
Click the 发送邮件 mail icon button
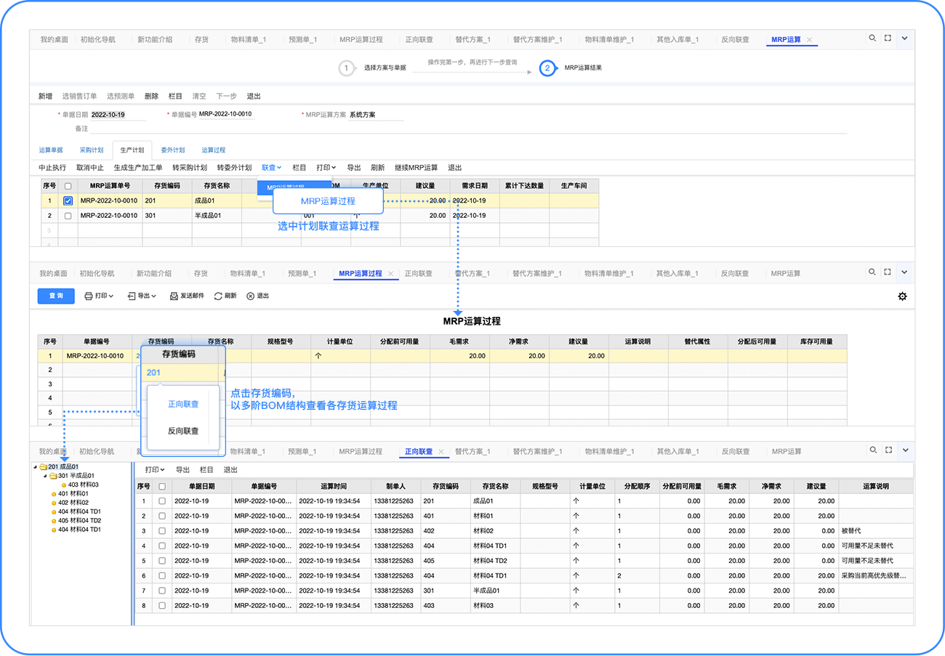click(x=174, y=296)
